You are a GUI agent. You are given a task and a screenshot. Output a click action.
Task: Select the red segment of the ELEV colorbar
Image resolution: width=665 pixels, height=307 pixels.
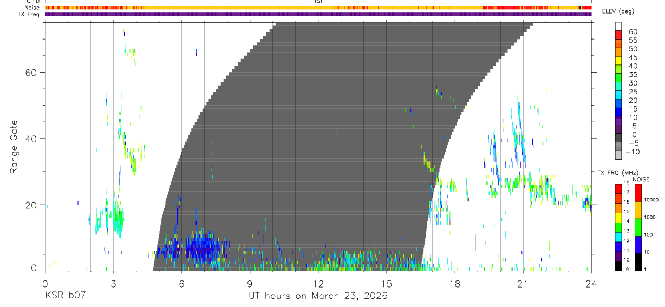pos(619,36)
